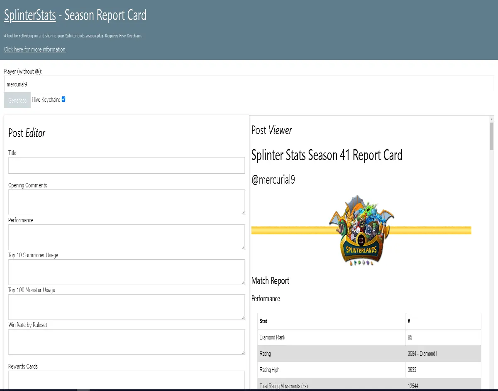Click the Top 10 Summoner Usage text area
This screenshot has width=498, height=391.
coord(127,272)
